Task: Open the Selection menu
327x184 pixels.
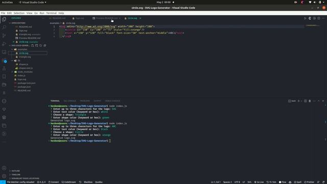Action: coord(19,13)
